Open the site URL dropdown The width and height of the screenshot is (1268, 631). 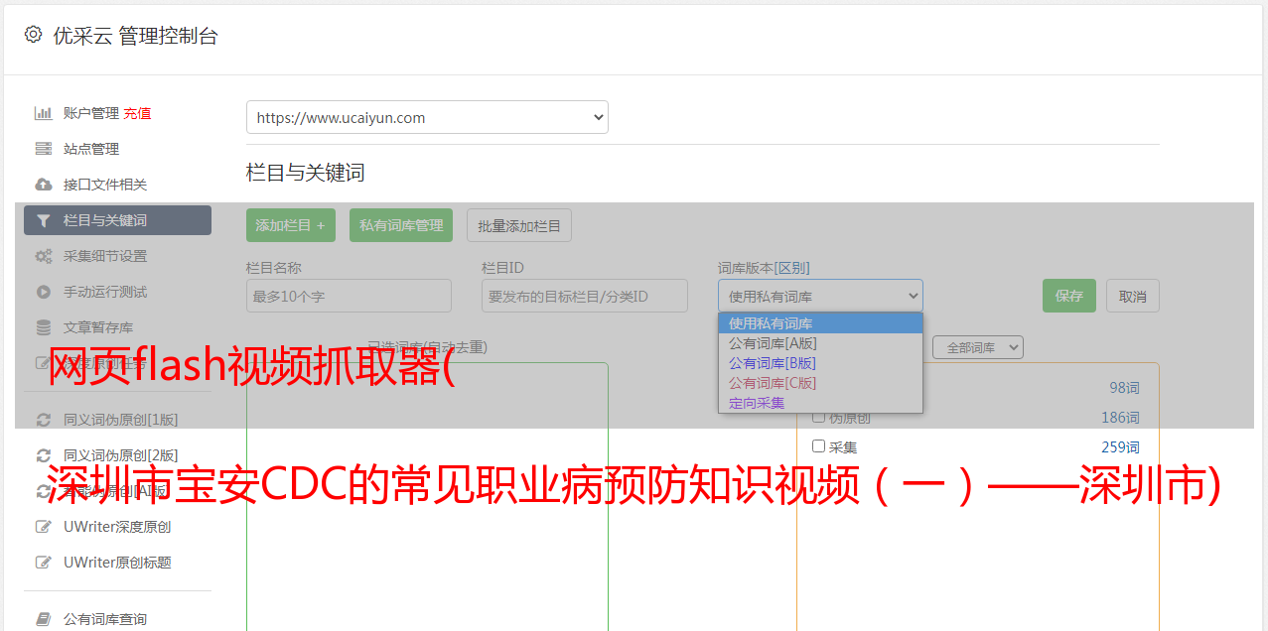point(427,117)
